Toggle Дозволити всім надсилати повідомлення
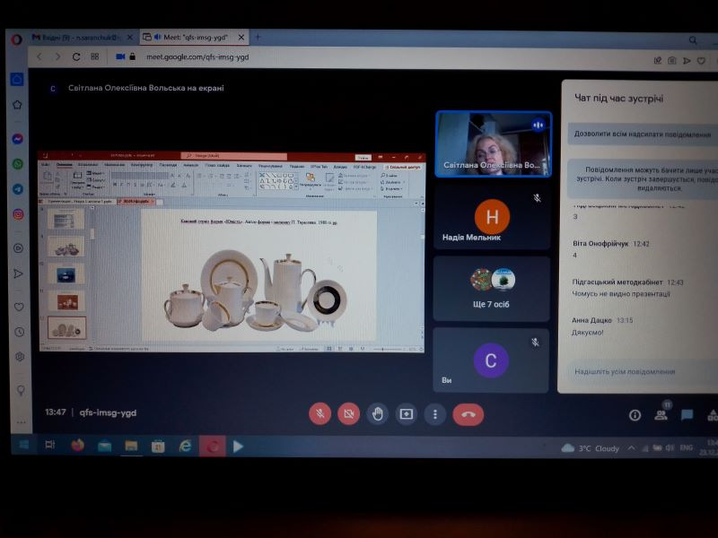Viewport: 718px width, 538px height. [x=643, y=134]
